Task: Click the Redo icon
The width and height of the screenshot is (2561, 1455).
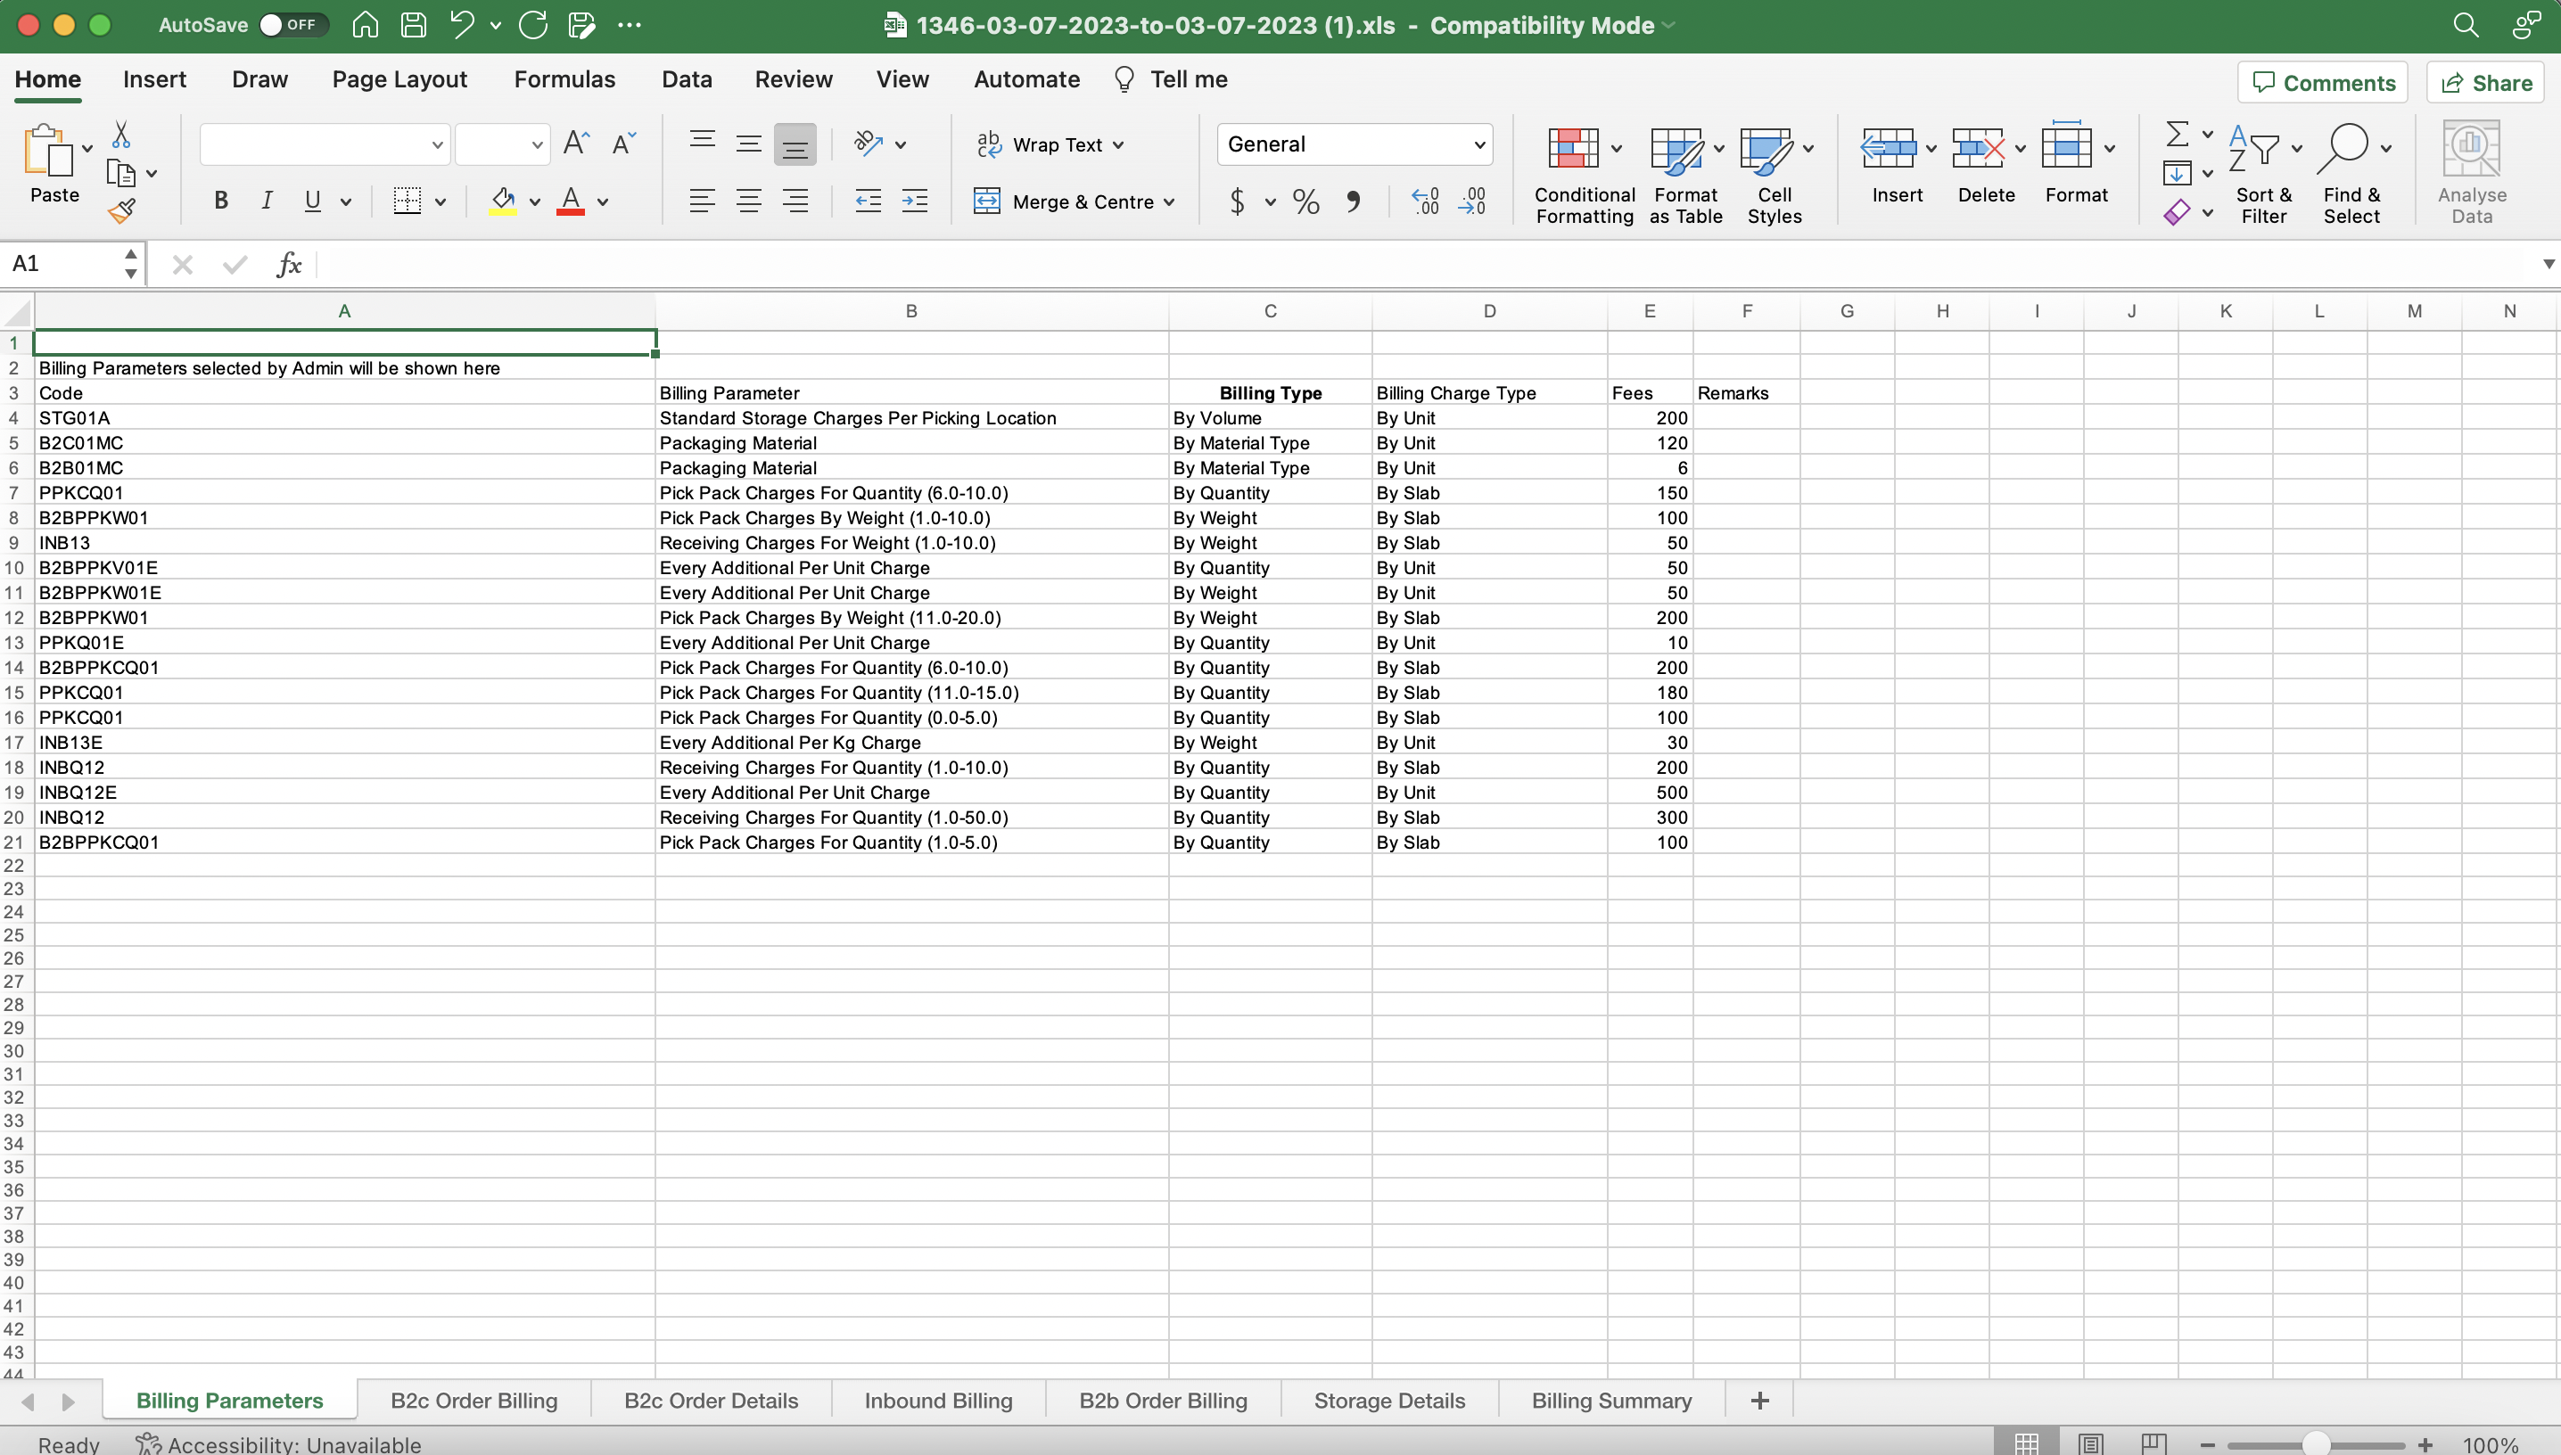Action: [533, 25]
